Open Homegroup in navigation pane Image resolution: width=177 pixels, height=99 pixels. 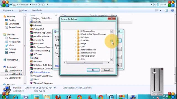point(12,60)
